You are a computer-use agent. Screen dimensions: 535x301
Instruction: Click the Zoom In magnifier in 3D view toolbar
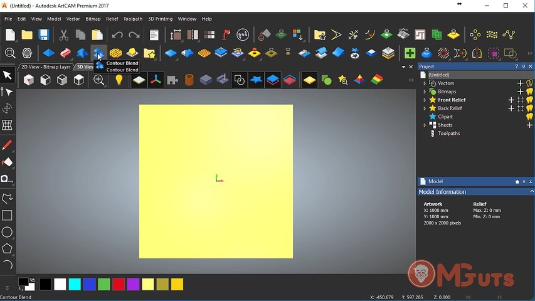[x=99, y=80]
